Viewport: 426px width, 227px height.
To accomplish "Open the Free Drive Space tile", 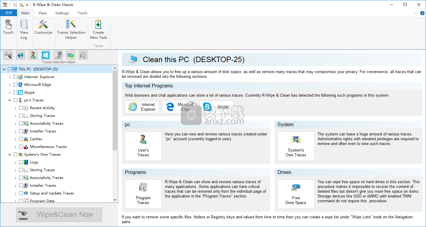I will 296,194.
